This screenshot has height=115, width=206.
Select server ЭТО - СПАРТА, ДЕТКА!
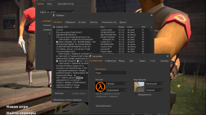click(x=71, y=78)
